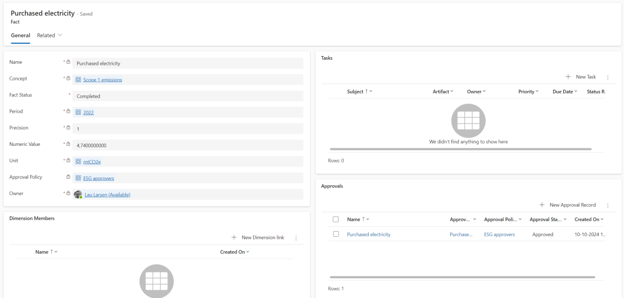Click the 10-10-2024 created date cell
The height and width of the screenshot is (298, 624).
pyautogui.click(x=590, y=235)
